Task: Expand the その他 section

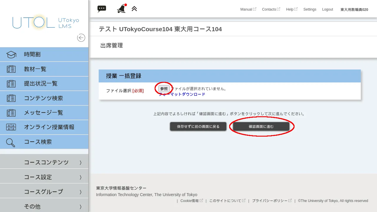Action: click(x=32, y=206)
